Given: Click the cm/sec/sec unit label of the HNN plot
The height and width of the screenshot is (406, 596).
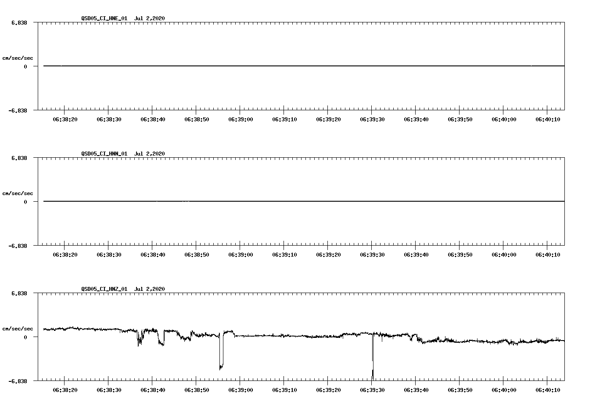Looking at the screenshot, I should [18, 193].
